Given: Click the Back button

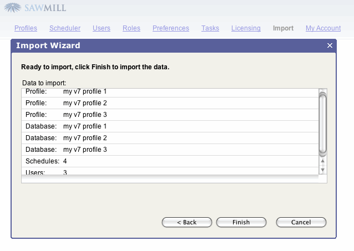Looking at the screenshot, I should (x=187, y=222).
